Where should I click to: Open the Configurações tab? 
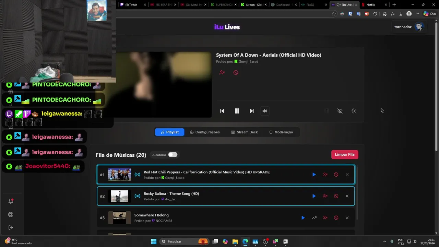click(x=205, y=132)
